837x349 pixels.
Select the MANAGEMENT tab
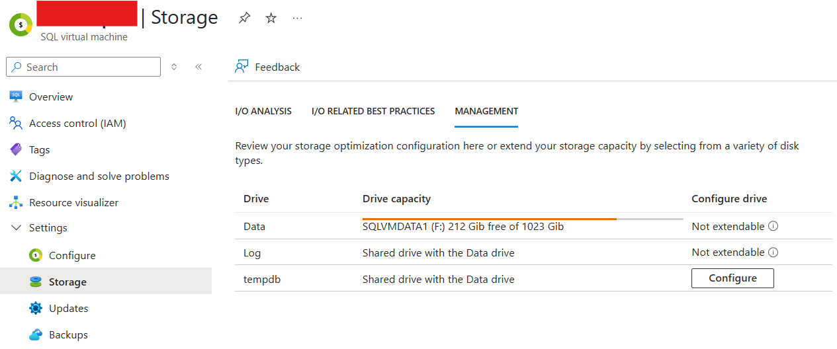click(486, 111)
